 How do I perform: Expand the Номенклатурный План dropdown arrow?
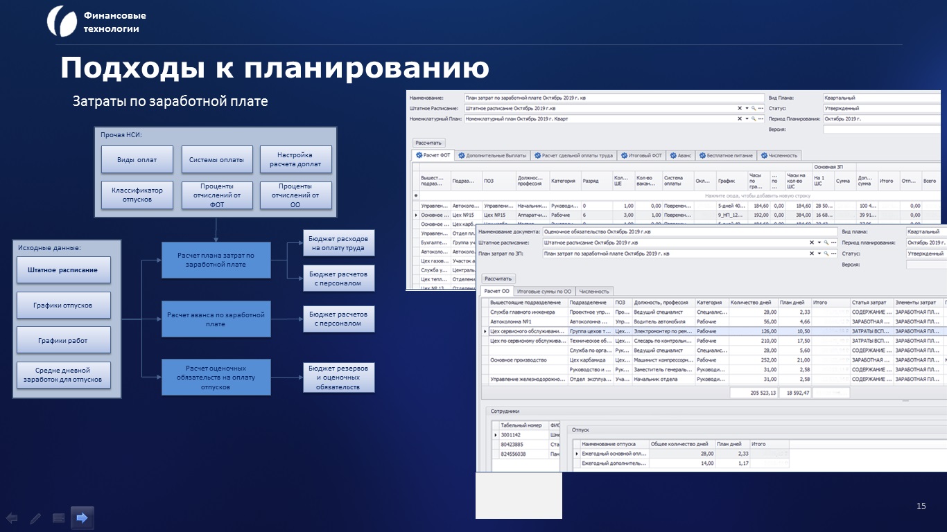(x=746, y=119)
